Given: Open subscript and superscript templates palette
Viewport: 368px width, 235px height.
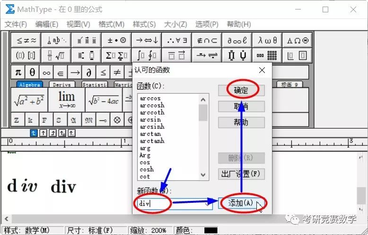Looking at the screenshot, I should tap(87, 55).
